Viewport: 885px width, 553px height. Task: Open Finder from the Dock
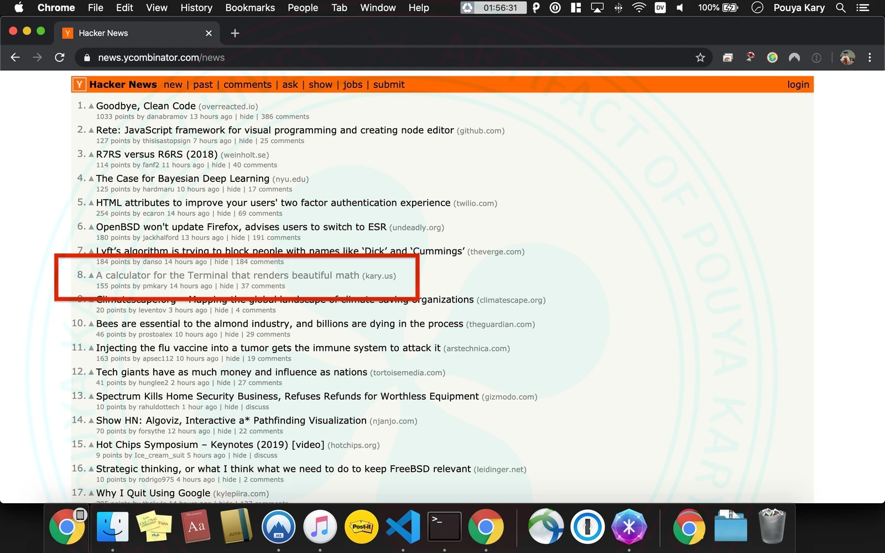[112, 526]
